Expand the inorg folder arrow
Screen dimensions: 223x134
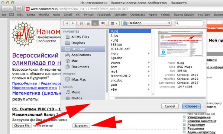[x=149, y=54]
